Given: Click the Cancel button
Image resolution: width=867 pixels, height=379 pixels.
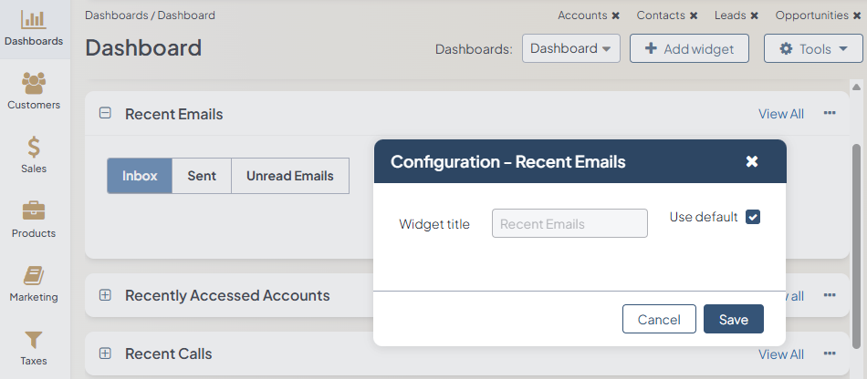Looking at the screenshot, I should click(659, 319).
